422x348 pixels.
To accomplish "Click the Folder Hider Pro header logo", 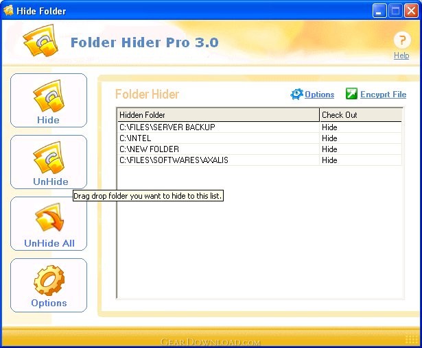I will pyautogui.click(x=40, y=40).
